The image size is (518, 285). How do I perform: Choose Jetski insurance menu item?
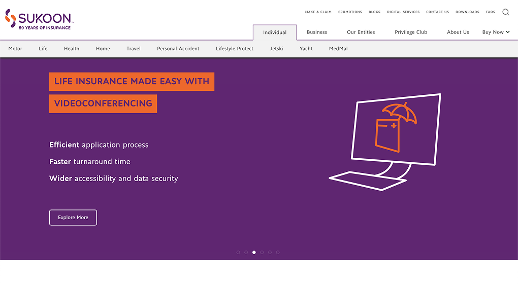pyautogui.click(x=276, y=49)
